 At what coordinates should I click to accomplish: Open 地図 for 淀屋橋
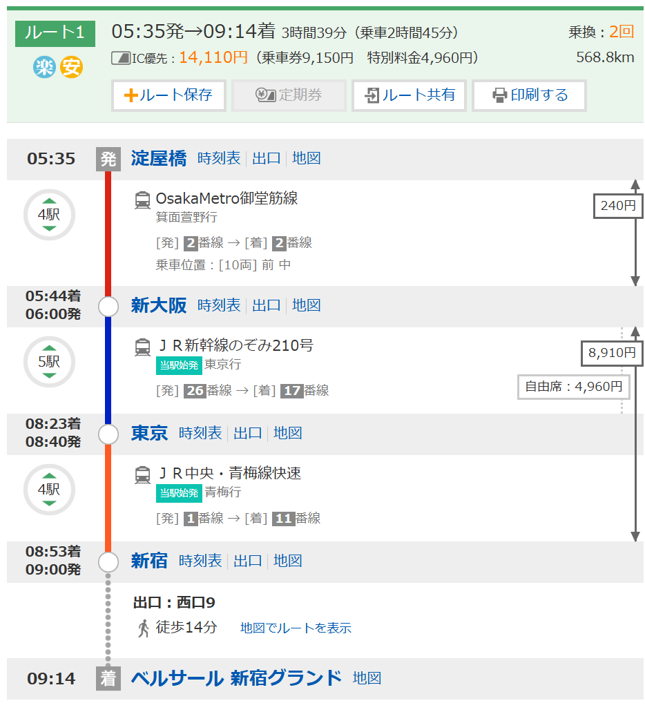point(306,158)
